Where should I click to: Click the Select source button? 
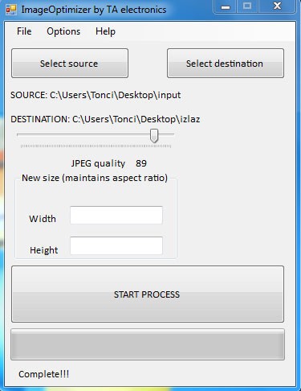[x=70, y=64]
